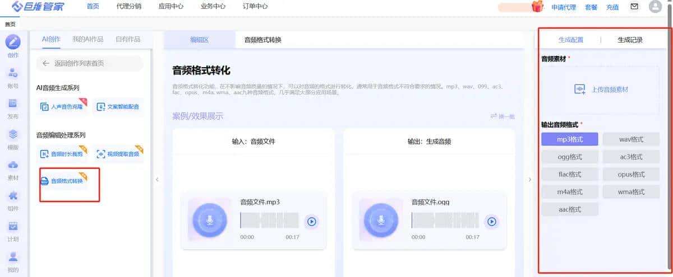Select flac格式 output format

click(x=570, y=174)
